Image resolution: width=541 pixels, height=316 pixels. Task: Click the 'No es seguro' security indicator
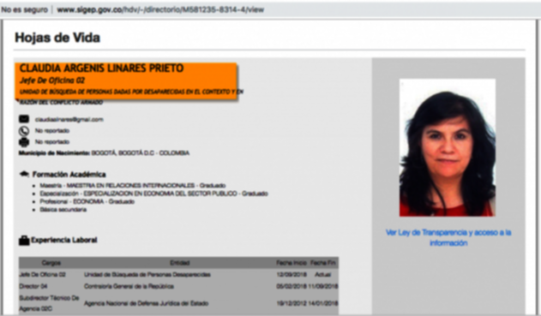click(24, 9)
